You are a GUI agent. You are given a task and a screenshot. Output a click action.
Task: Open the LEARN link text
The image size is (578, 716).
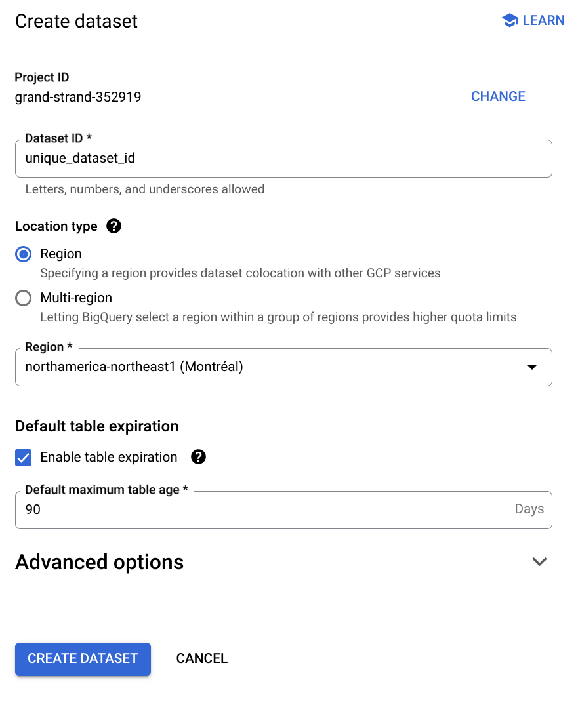(543, 20)
